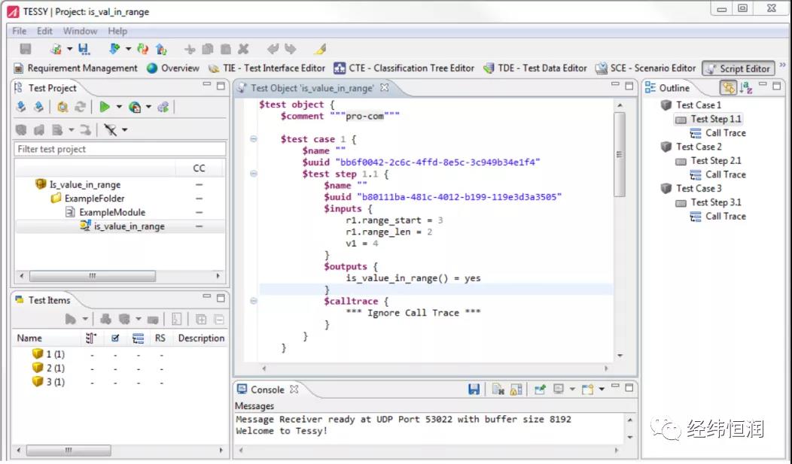
Task: Click the Cut scissors icon in main toolbar
Action: pos(190,49)
